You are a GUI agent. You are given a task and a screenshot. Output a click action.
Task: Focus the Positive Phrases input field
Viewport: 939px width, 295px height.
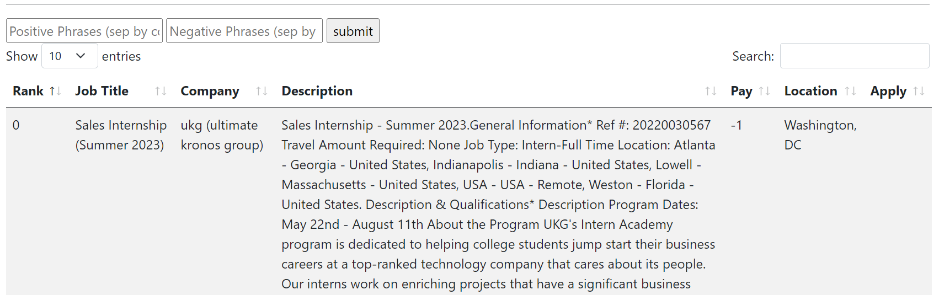click(84, 31)
